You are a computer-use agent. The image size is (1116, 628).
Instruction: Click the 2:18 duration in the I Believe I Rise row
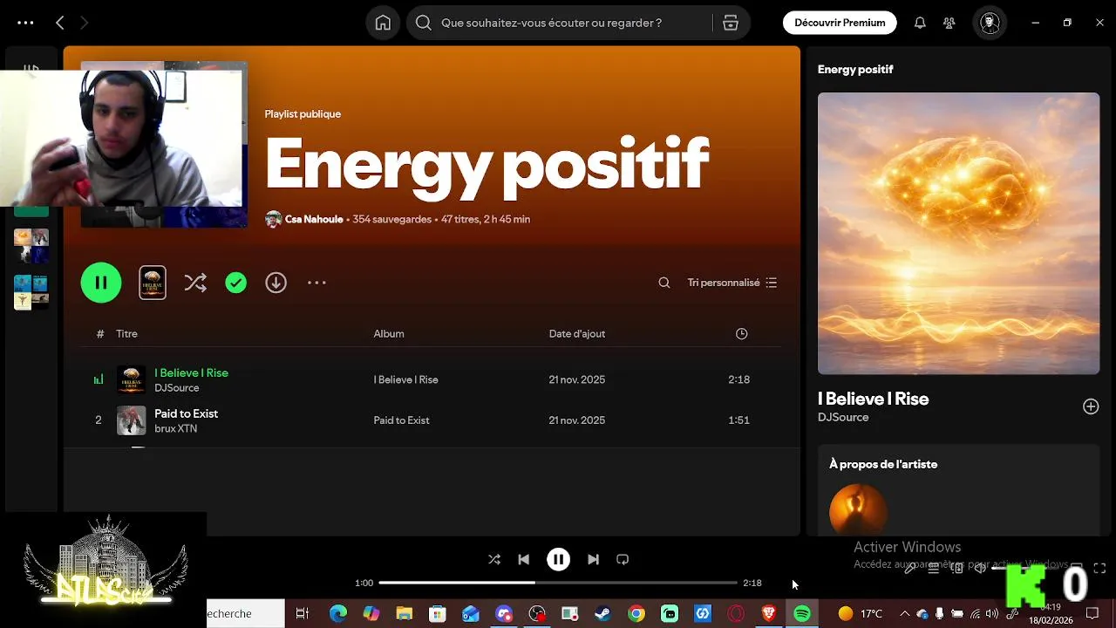[x=738, y=379]
